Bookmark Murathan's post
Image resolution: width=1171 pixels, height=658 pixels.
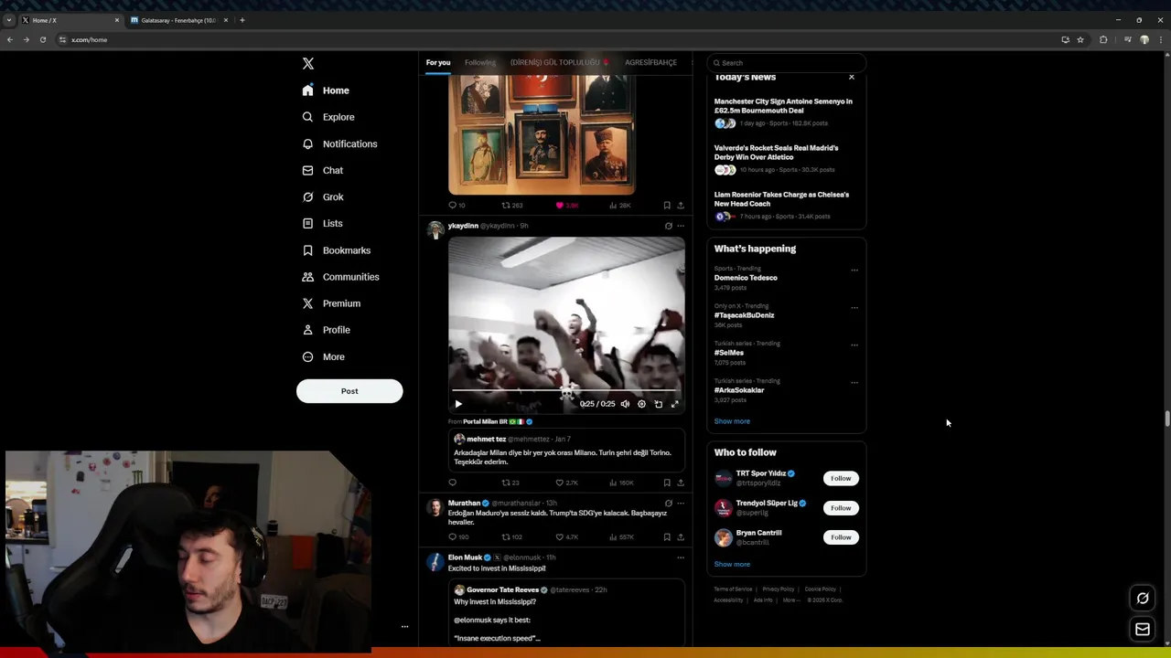667,537
